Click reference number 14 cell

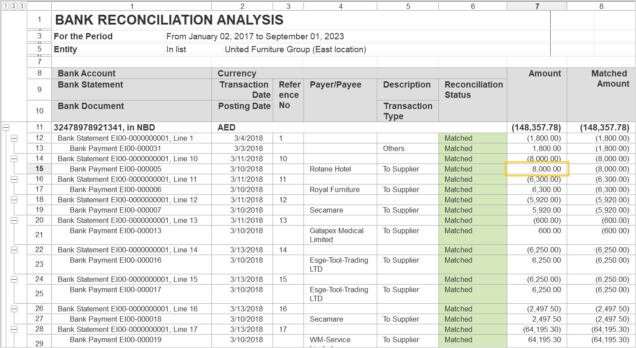tap(288, 250)
